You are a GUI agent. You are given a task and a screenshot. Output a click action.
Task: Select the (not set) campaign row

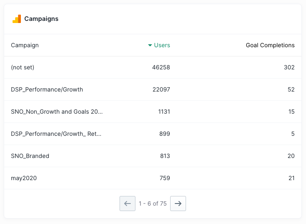23,67
